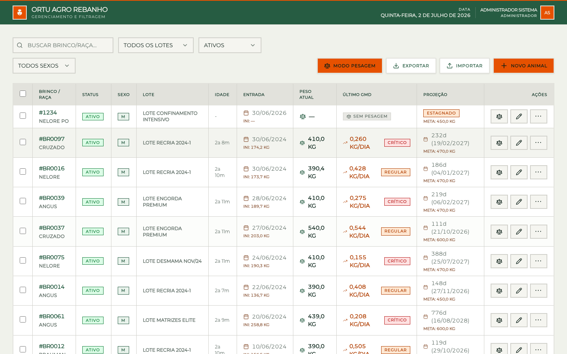Edit animal #BR0037 with pencil icon
The image size is (567, 354).
519,232
